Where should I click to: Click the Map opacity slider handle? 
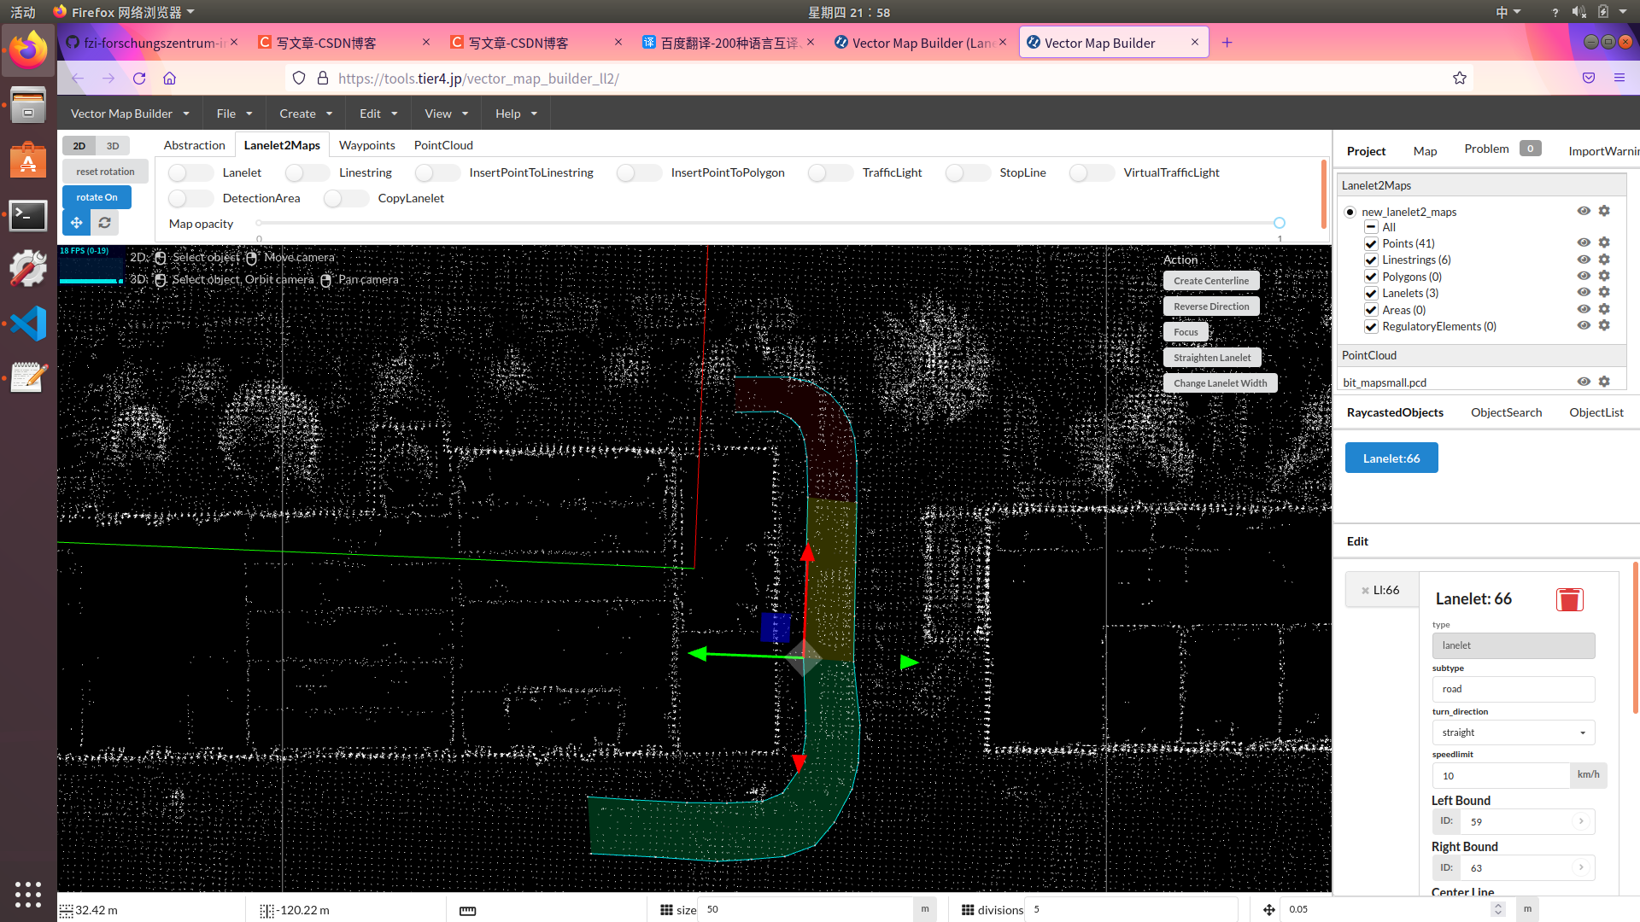[1279, 223]
